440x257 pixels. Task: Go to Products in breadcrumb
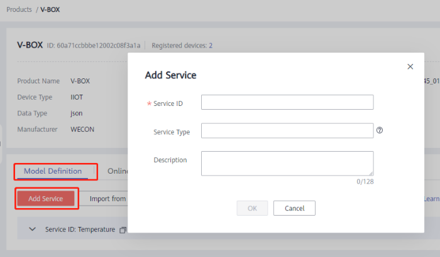pyautogui.click(x=19, y=10)
